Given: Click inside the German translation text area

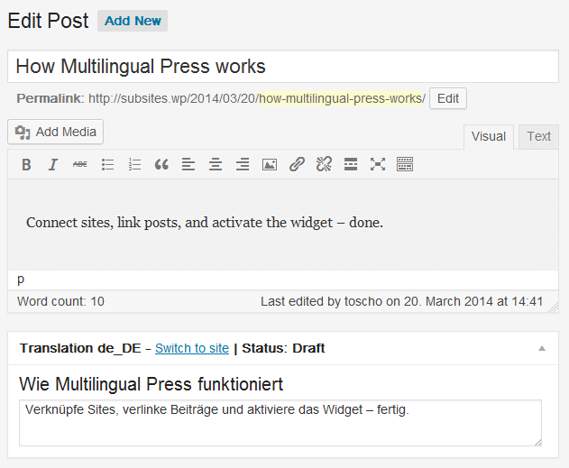Looking at the screenshot, I should [280, 423].
